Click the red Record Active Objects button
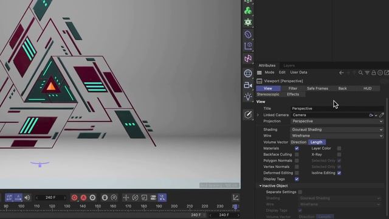Screen dimensions: 389x219 click(x=74, y=198)
